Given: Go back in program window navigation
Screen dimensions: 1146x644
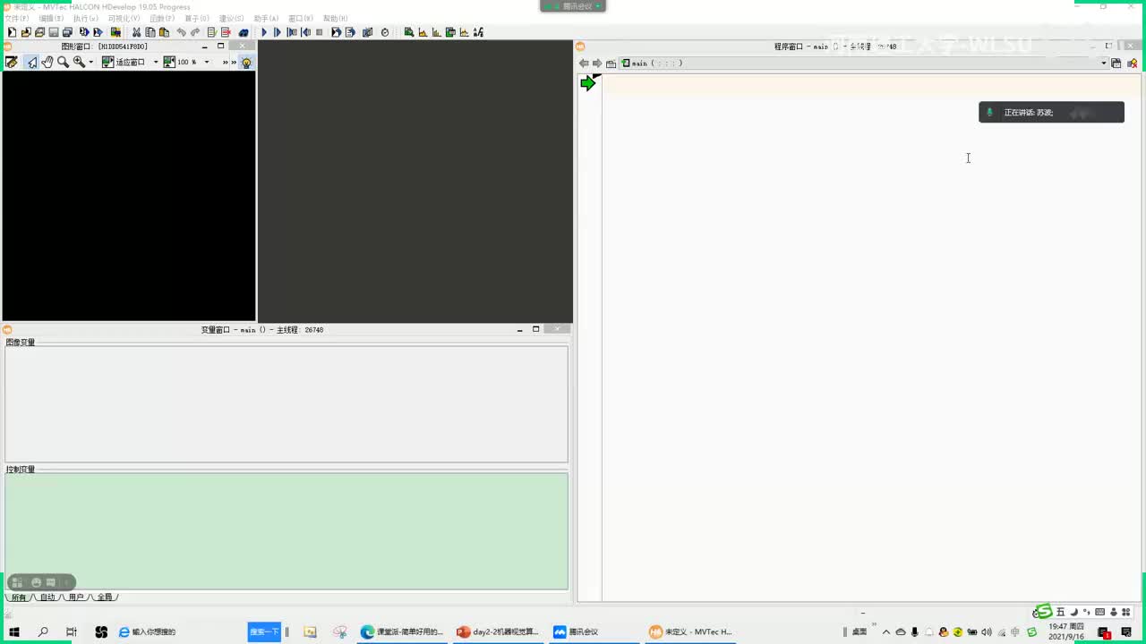Looking at the screenshot, I should pyautogui.click(x=584, y=64).
